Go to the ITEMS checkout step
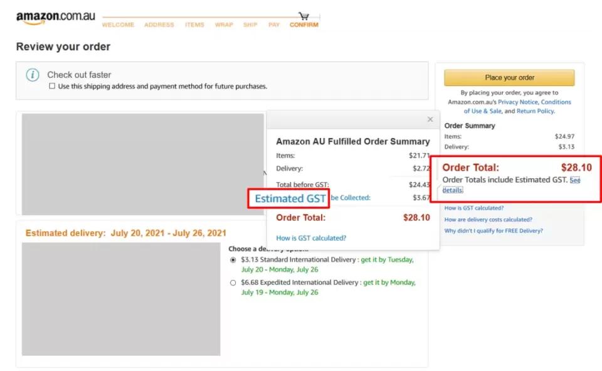This screenshot has height=371, width=602. coord(194,25)
